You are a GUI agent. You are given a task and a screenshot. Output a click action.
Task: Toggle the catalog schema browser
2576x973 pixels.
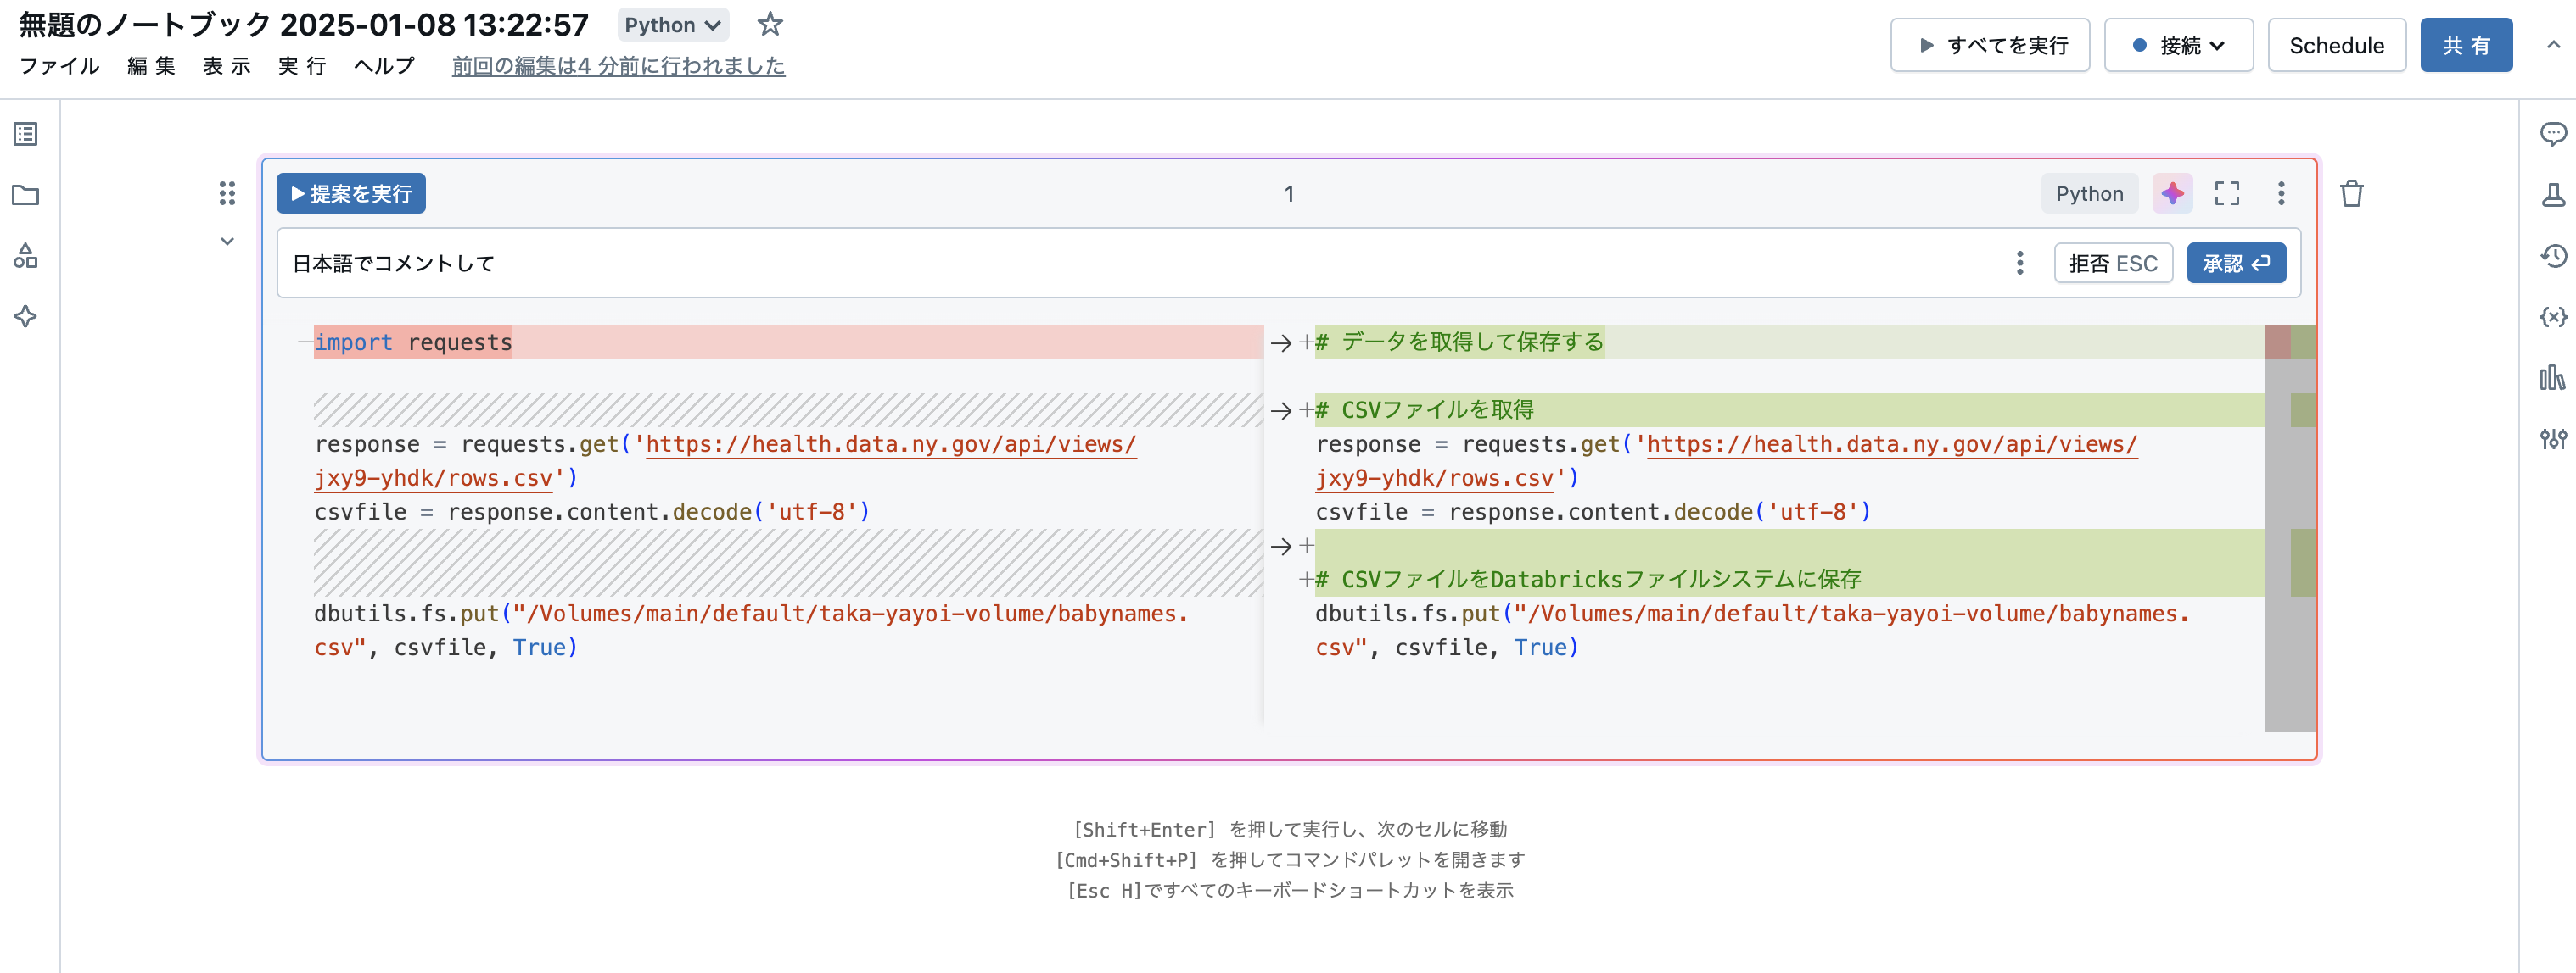pos(24,256)
